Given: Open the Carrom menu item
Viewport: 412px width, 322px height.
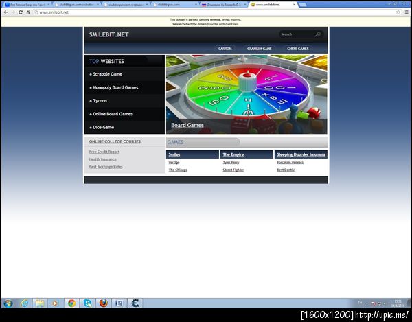Looking at the screenshot, I should click(225, 49).
